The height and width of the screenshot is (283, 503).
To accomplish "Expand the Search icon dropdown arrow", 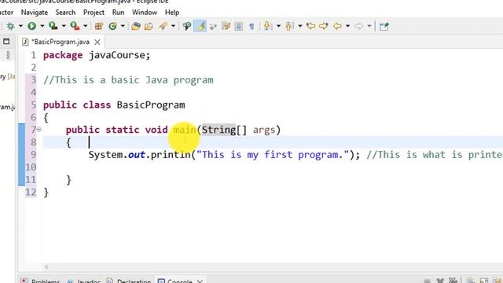I will [x=173, y=26].
